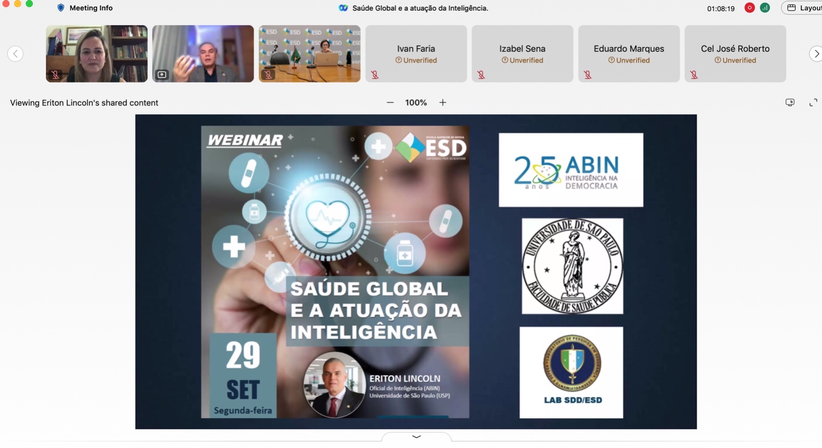Click the pop-out shared content icon
822x448 pixels.
click(790, 103)
